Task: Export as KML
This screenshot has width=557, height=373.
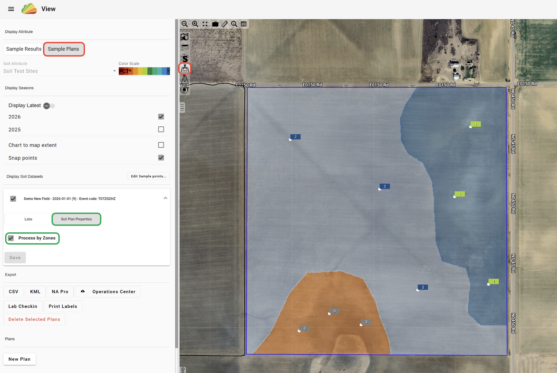Action: point(35,292)
